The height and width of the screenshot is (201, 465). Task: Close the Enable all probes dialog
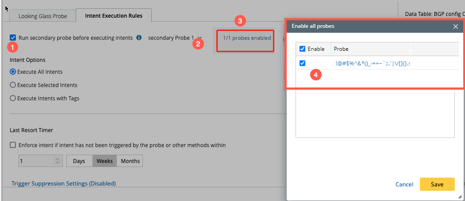pos(456,27)
